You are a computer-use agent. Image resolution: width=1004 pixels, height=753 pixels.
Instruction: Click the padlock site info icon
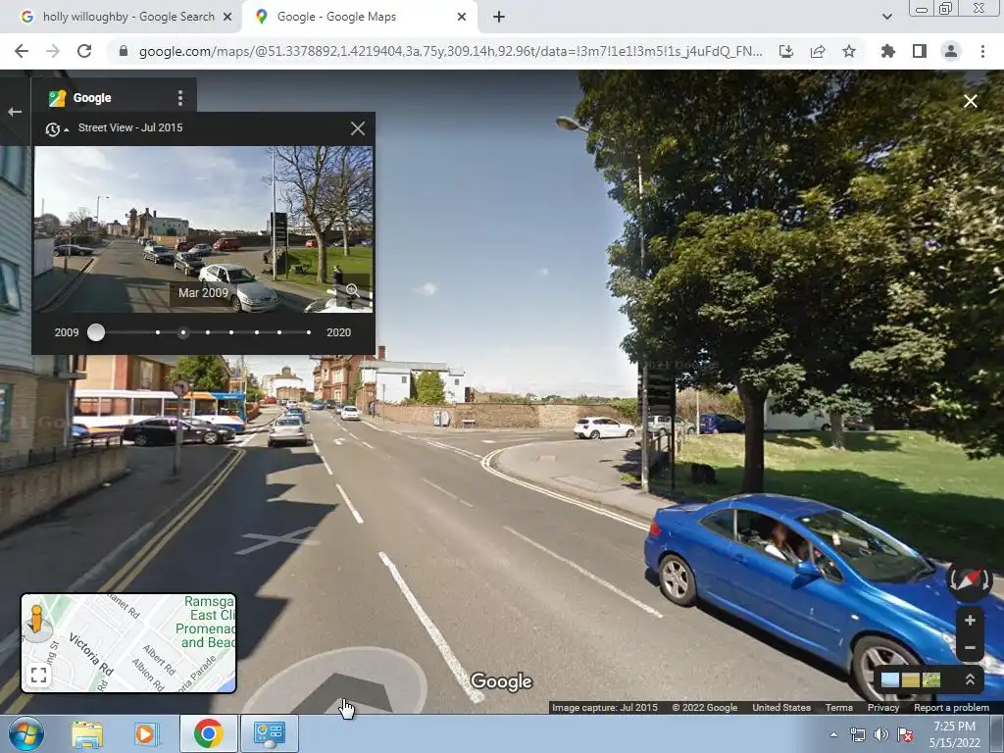(124, 51)
